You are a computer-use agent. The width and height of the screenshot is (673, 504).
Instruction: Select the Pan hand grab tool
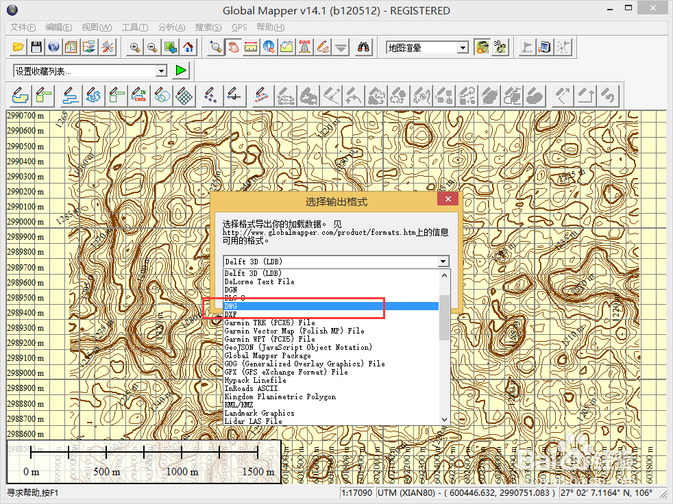tap(233, 47)
